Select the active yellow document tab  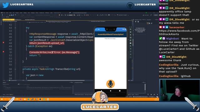pyautogui.click(x=8, y=20)
